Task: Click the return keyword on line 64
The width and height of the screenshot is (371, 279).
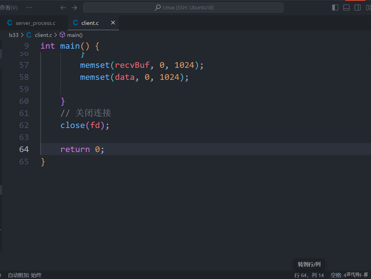Action: pos(75,149)
